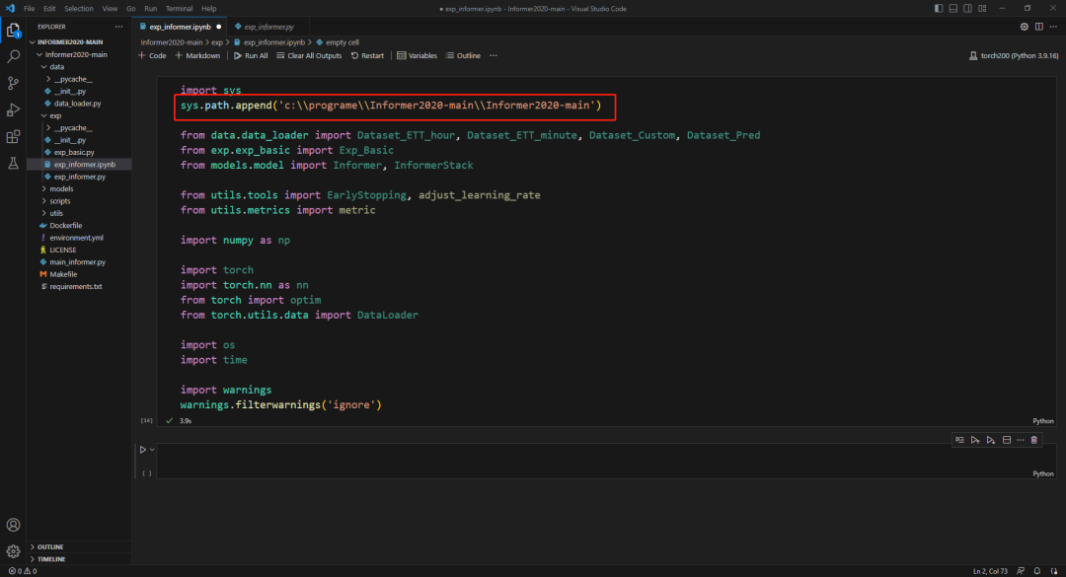Viewport: 1066px width, 577px height.
Task: Click Run All in notebook toolbar
Action: (x=251, y=56)
